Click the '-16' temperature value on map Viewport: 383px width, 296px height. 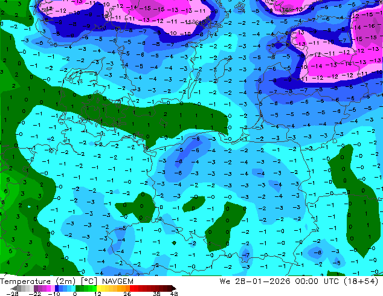pyautogui.click(x=369, y=26)
